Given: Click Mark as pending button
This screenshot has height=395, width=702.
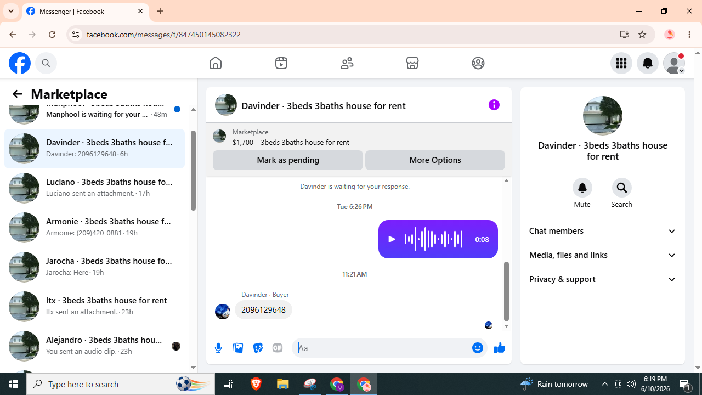Looking at the screenshot, I should tap(288, 160).
